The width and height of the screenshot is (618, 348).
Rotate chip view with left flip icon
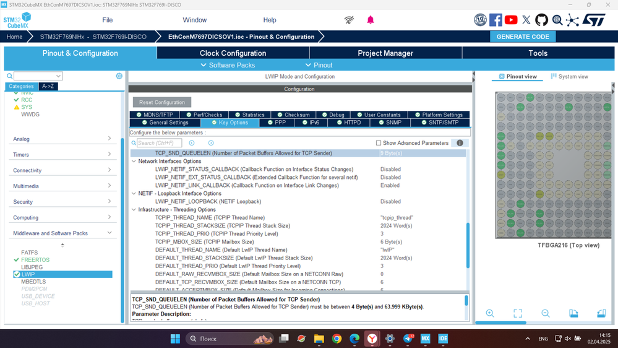(x=573, y=313)
